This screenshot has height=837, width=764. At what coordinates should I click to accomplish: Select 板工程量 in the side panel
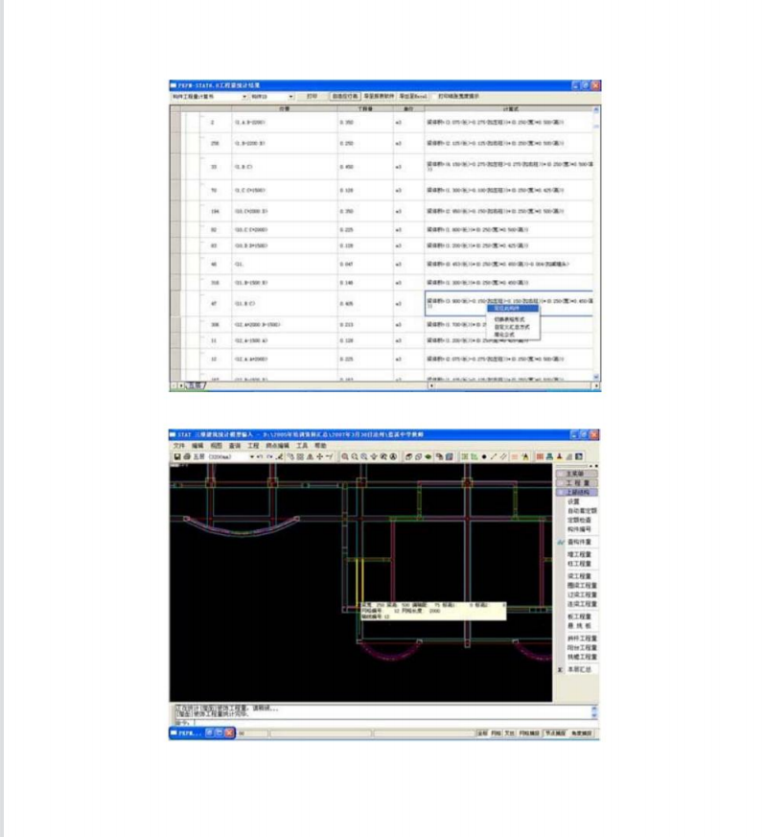(579, 616)
